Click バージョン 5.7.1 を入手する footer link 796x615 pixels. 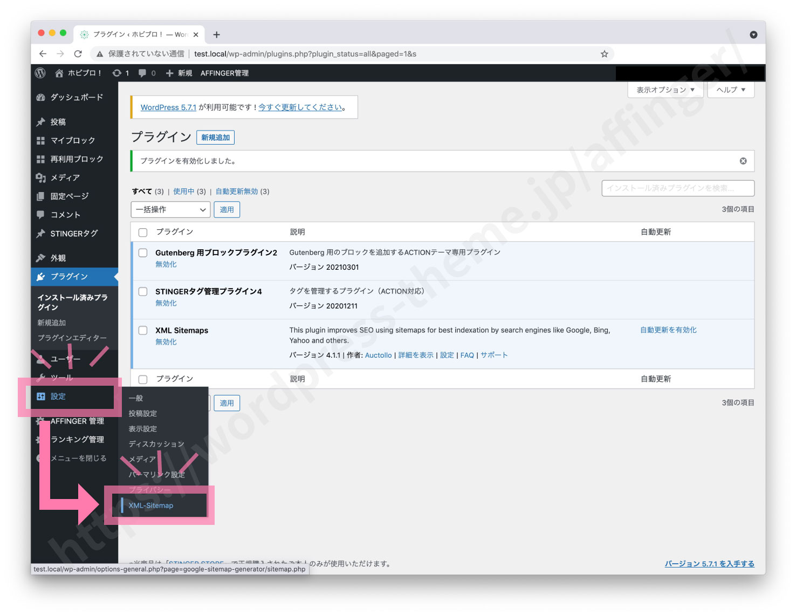[709, 564]
